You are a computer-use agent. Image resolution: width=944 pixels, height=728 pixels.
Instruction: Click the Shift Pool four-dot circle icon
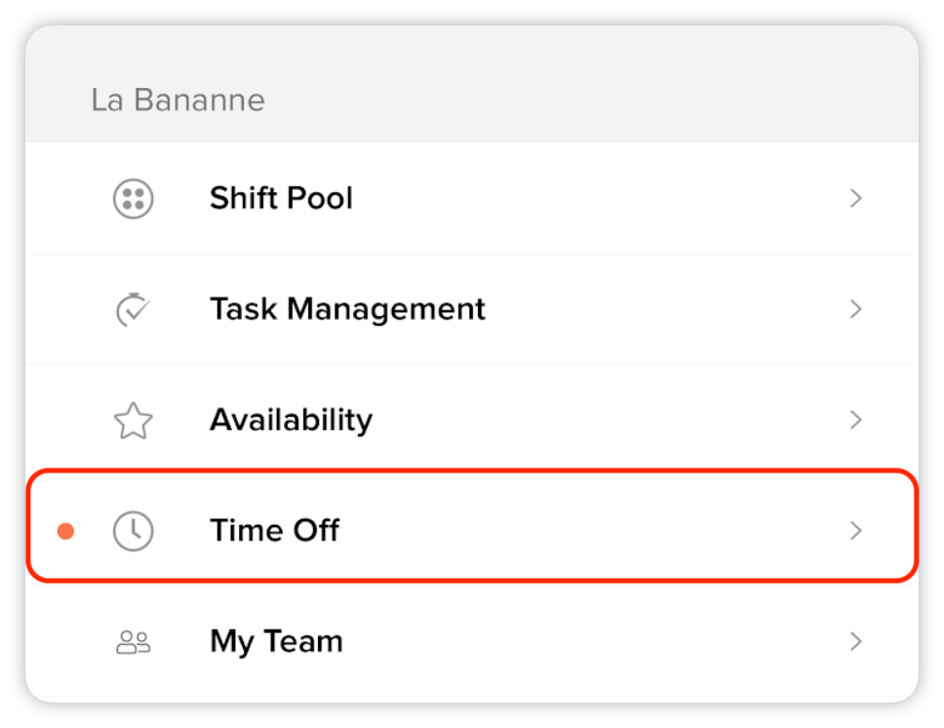[x=134, y=199]
